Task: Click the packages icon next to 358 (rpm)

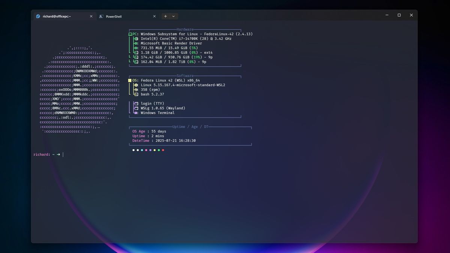Action: point(136,90)
